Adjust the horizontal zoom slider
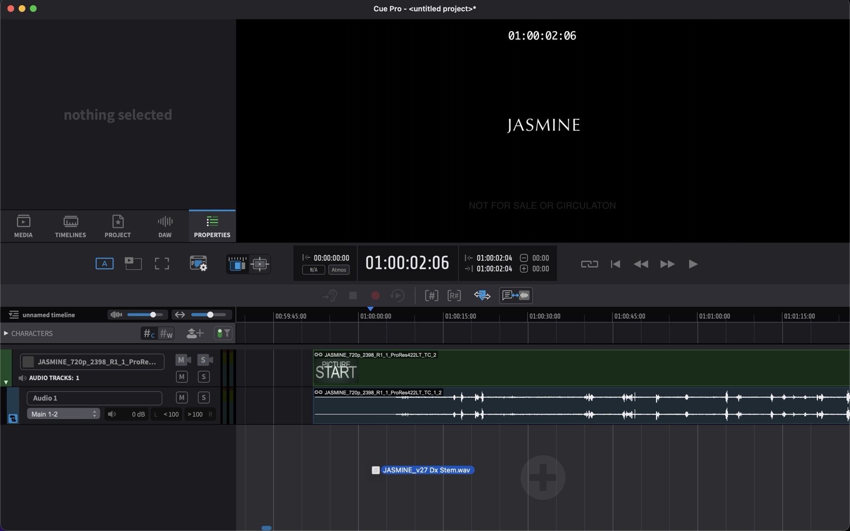The height and width of the screenshot is (531, 850). click(208, 315)
